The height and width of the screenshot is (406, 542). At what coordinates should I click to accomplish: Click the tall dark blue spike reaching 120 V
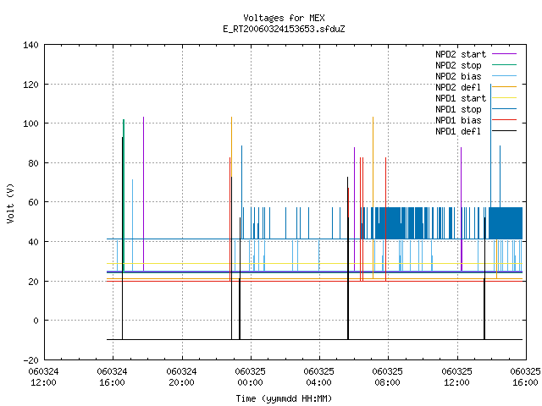[490, 145]
